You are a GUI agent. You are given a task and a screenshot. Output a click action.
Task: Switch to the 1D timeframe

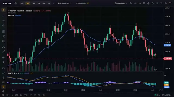tap(49, 4)
